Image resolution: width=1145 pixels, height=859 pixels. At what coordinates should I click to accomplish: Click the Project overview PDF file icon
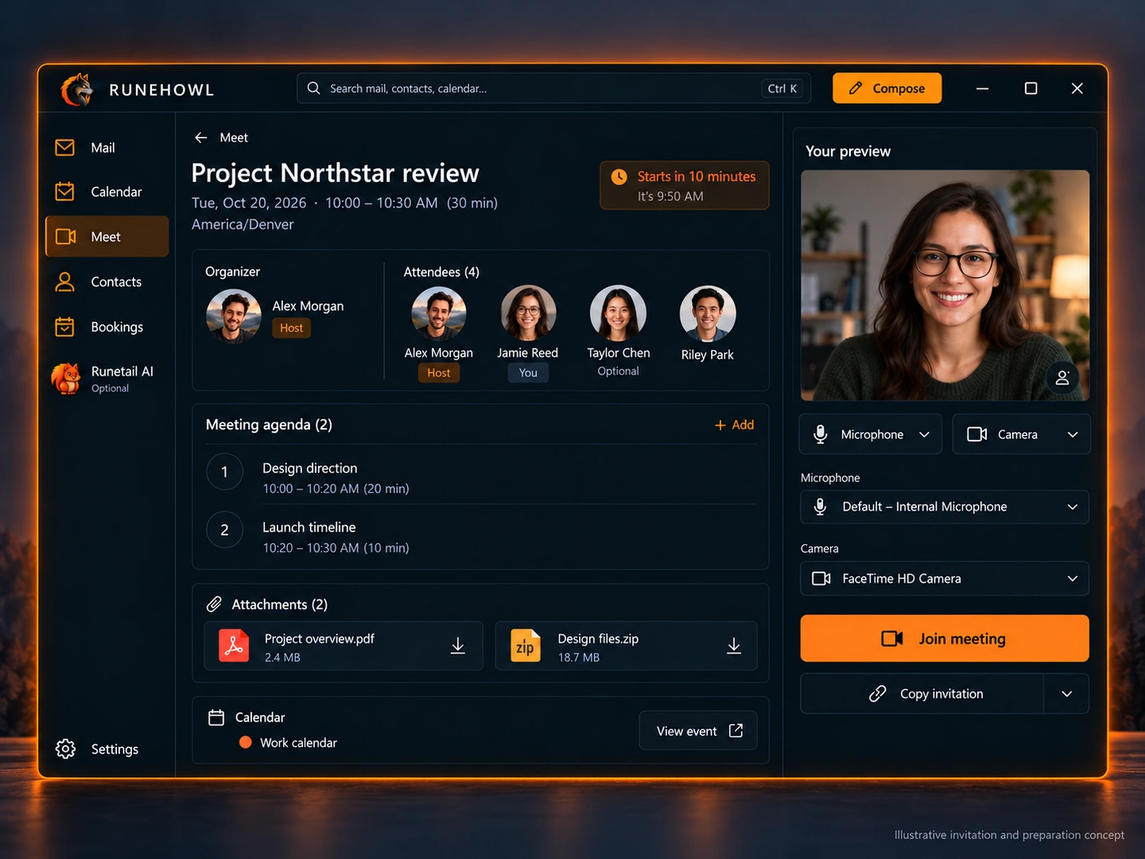(x=234, y=646)
